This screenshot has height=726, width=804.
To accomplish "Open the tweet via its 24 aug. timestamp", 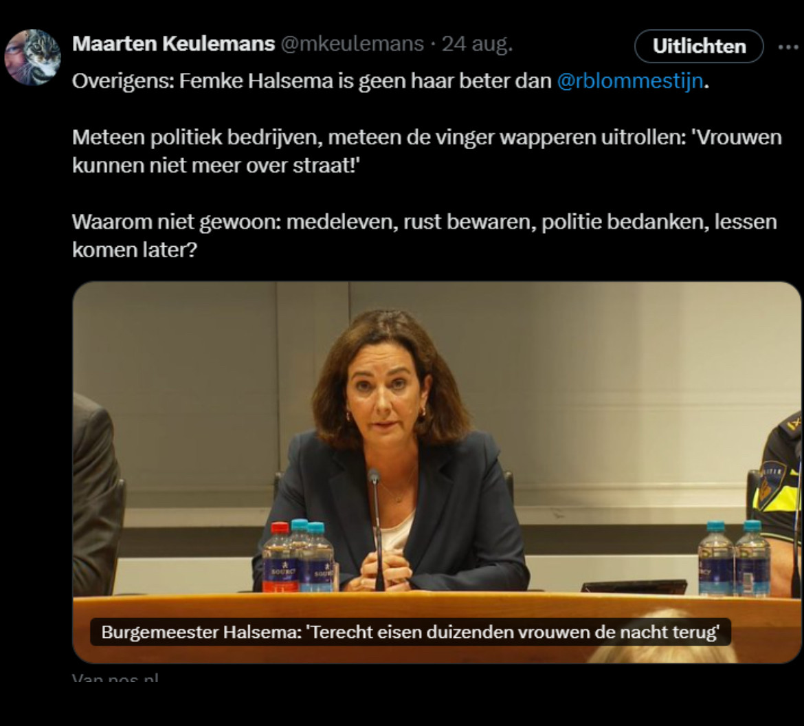I will tap(477, 44).
